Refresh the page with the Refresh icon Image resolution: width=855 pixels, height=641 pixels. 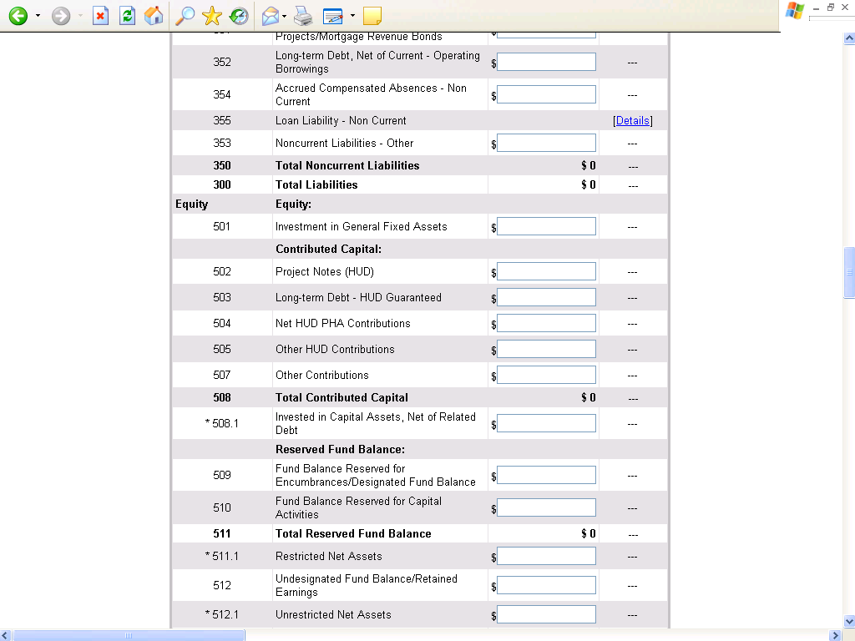127,16
